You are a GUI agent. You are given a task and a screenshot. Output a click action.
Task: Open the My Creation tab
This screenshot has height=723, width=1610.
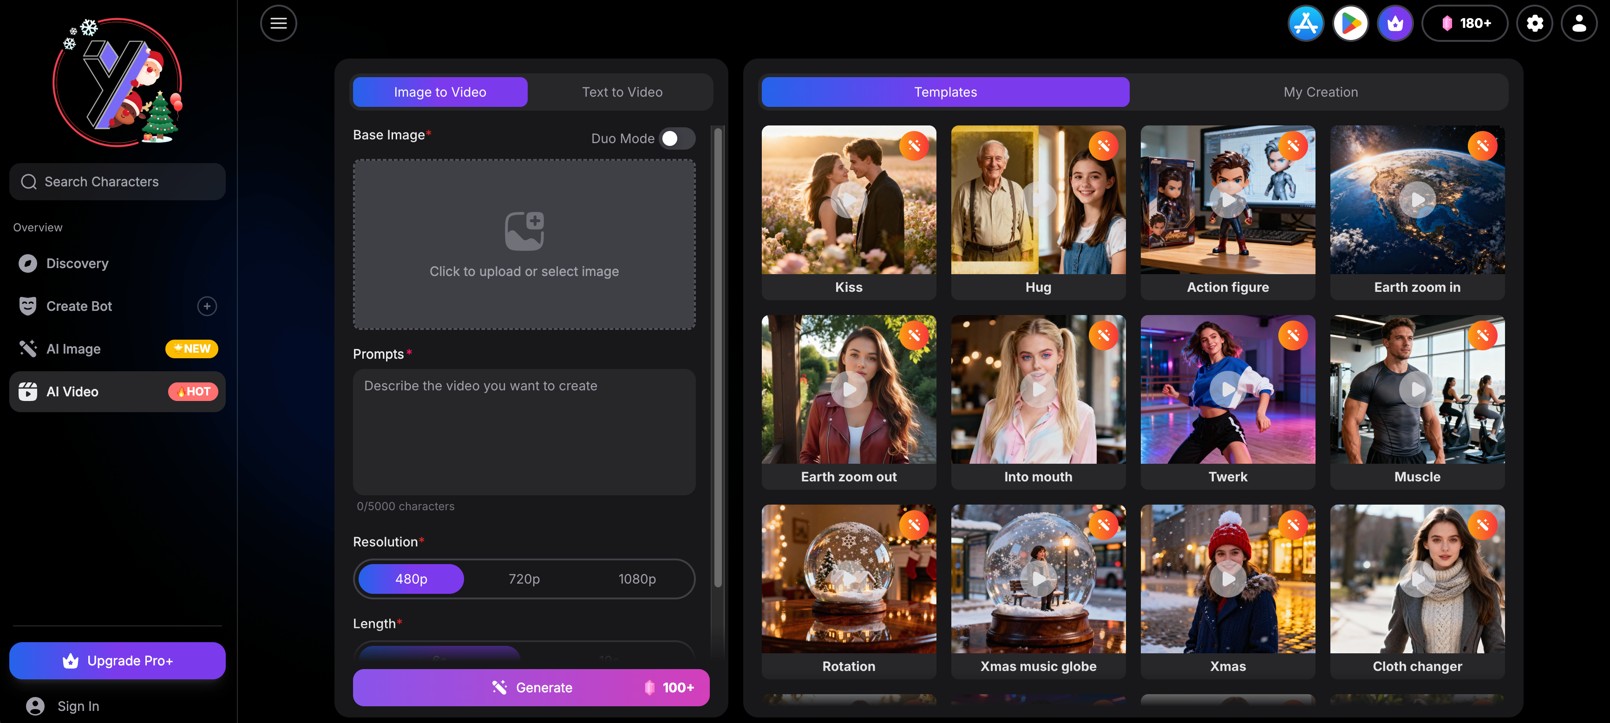point(1320,92)
